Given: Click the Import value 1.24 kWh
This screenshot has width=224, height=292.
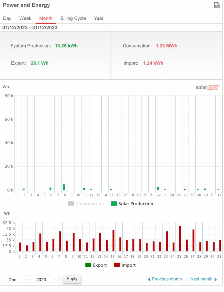Looking at the screenshot, I should pyautogui.click(x=153, y=63).
